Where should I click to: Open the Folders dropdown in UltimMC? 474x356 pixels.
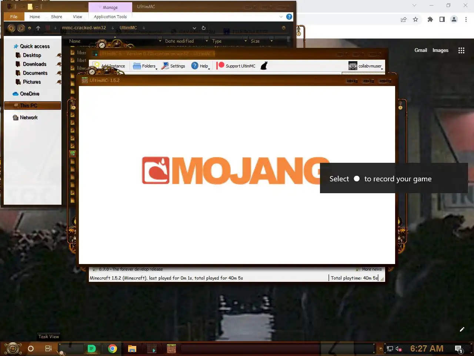point(145,66)
